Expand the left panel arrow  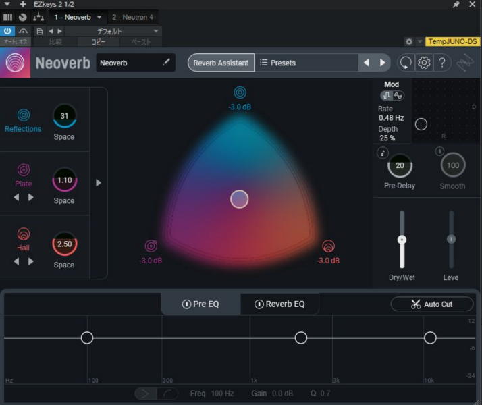point(99,182)
